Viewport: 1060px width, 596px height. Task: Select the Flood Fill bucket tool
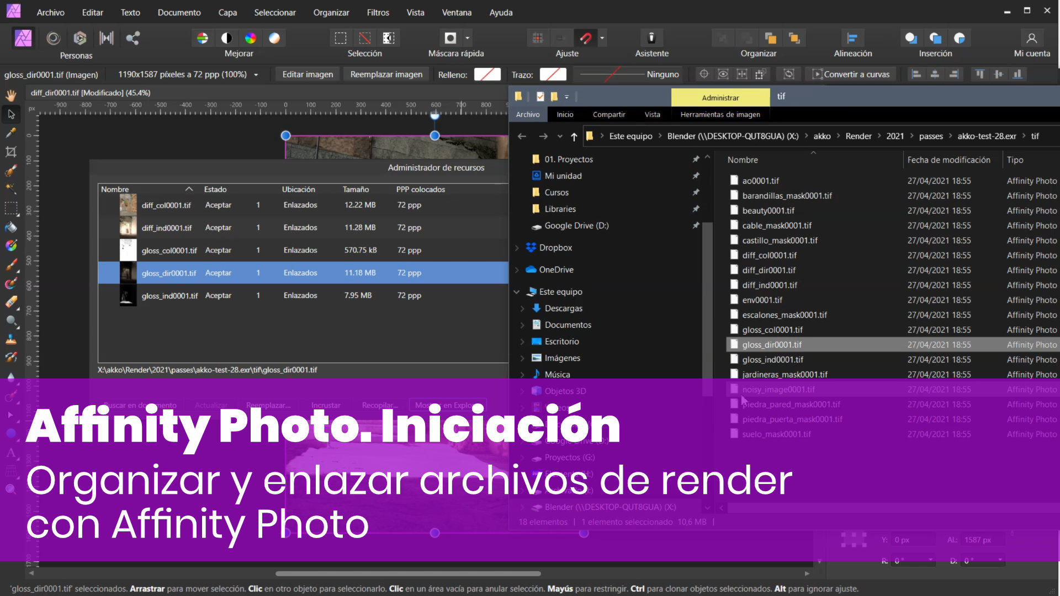[x=11, y=227]
